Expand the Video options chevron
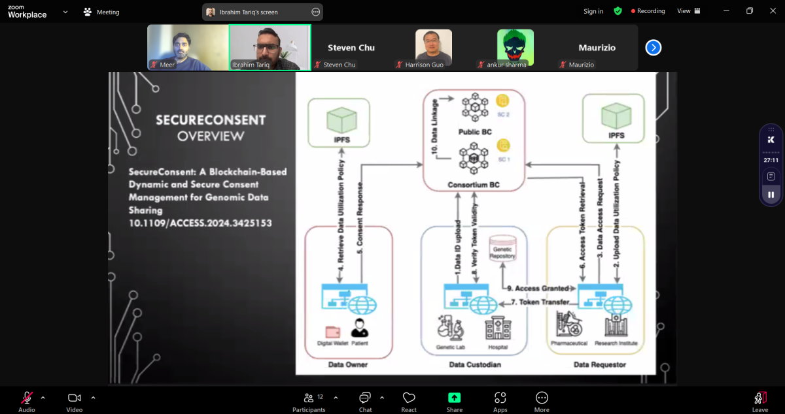This screenshot has width=785, height=414. coord(93,397)
